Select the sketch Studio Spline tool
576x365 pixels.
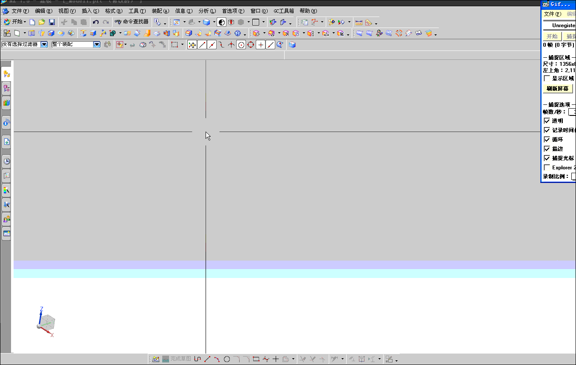266,359
